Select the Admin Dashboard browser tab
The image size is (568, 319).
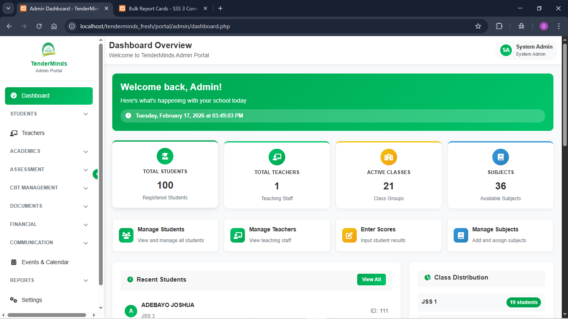62,8
